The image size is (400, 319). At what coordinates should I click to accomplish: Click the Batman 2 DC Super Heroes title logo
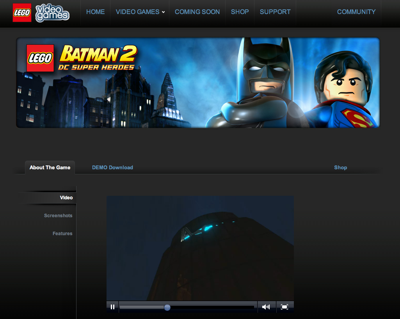point(98,58)
